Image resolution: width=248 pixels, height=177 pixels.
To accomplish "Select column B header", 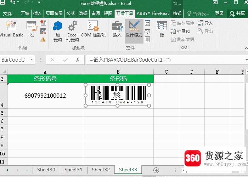I will [x=118, y=72].
